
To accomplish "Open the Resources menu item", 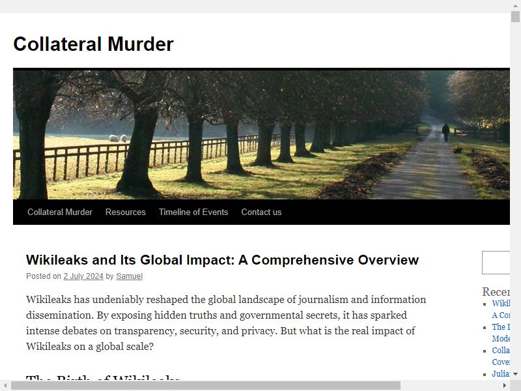I will pyautogui.click(x=126, y=212).
